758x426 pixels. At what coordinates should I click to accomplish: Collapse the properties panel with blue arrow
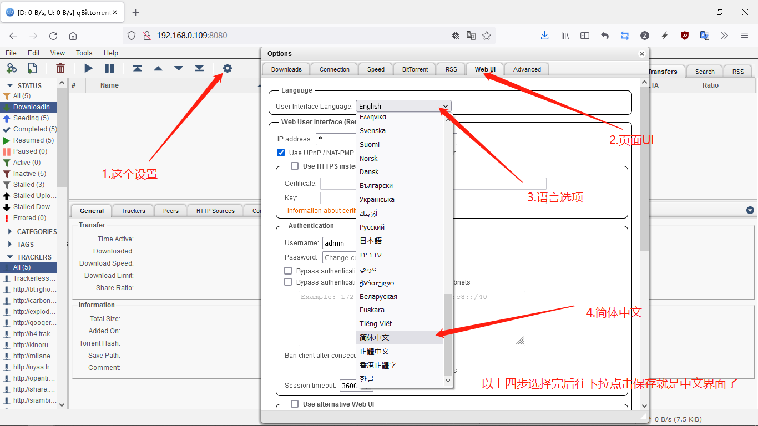(x=750, y=210)
